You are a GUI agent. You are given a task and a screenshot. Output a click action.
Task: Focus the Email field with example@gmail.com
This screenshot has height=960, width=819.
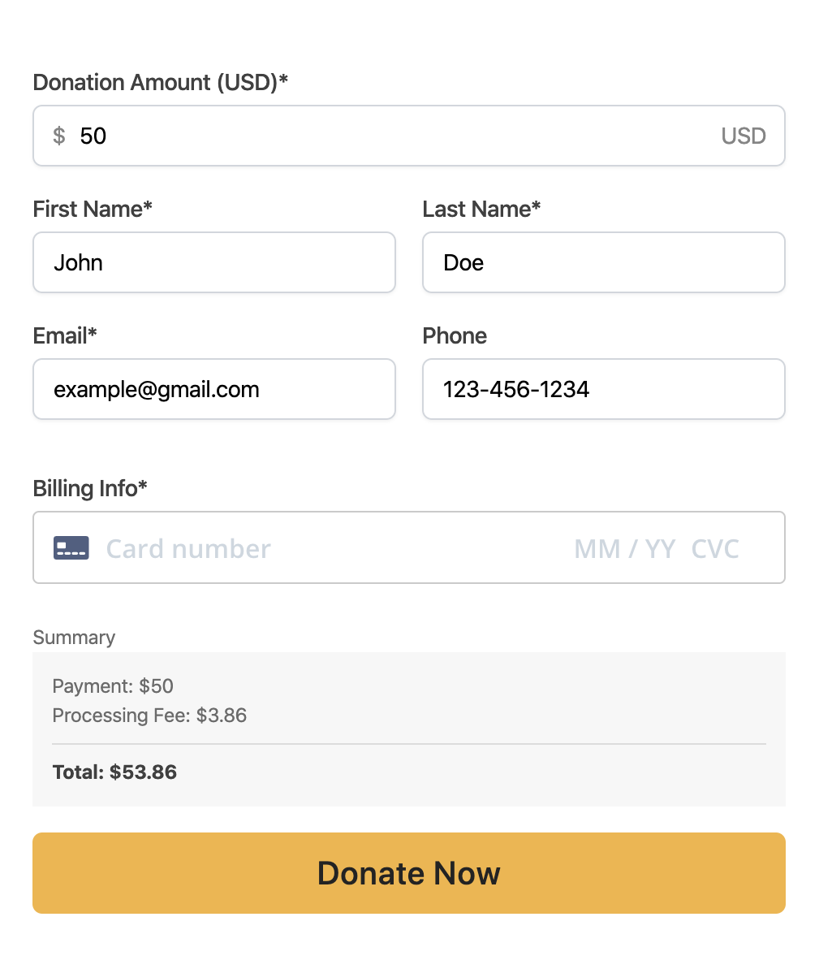click(x=214, y=389)
